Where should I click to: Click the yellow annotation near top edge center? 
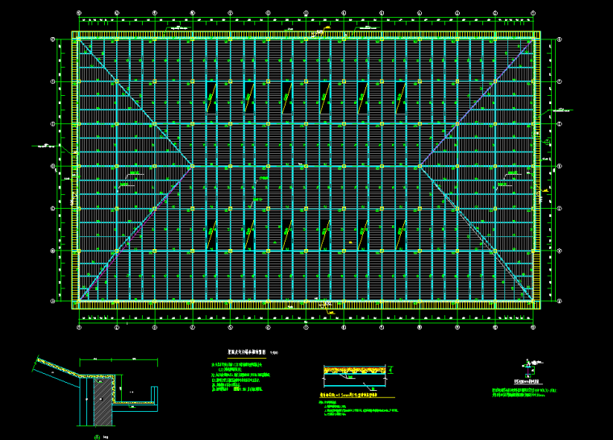(327, 28)
